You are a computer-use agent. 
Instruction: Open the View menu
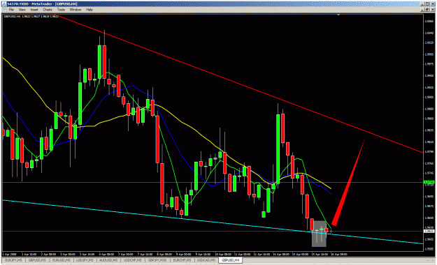click(22, 10)
